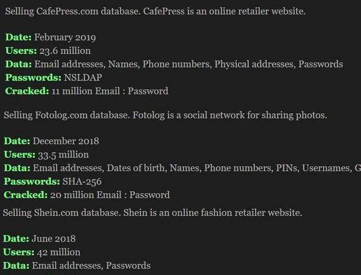This screenshot has height=275, width=361.
Task: Click the CafePress 'Cracked:' label
Action: pos(27,91)
